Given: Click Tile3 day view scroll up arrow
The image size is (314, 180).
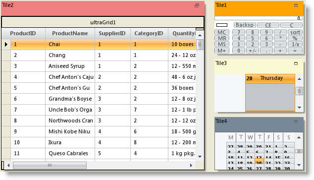Looking at the screenshot, I should (x=299, y=79).
